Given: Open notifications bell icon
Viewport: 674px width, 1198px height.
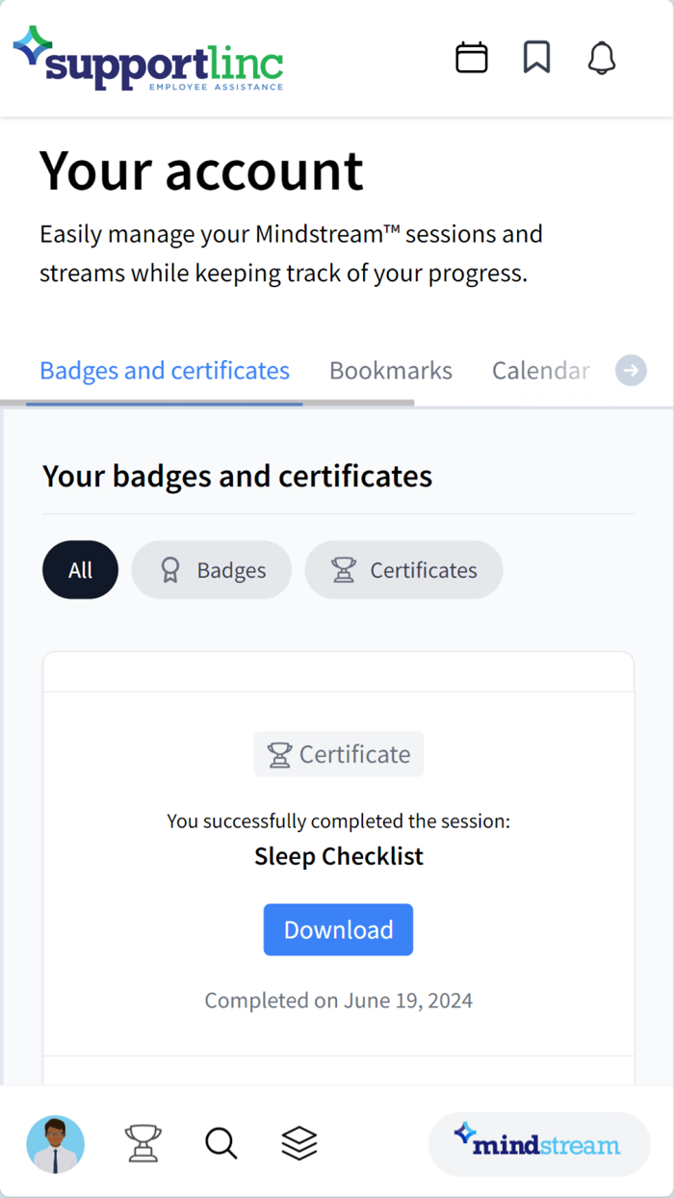Looking at the screenshot, I should coord(602,58).
